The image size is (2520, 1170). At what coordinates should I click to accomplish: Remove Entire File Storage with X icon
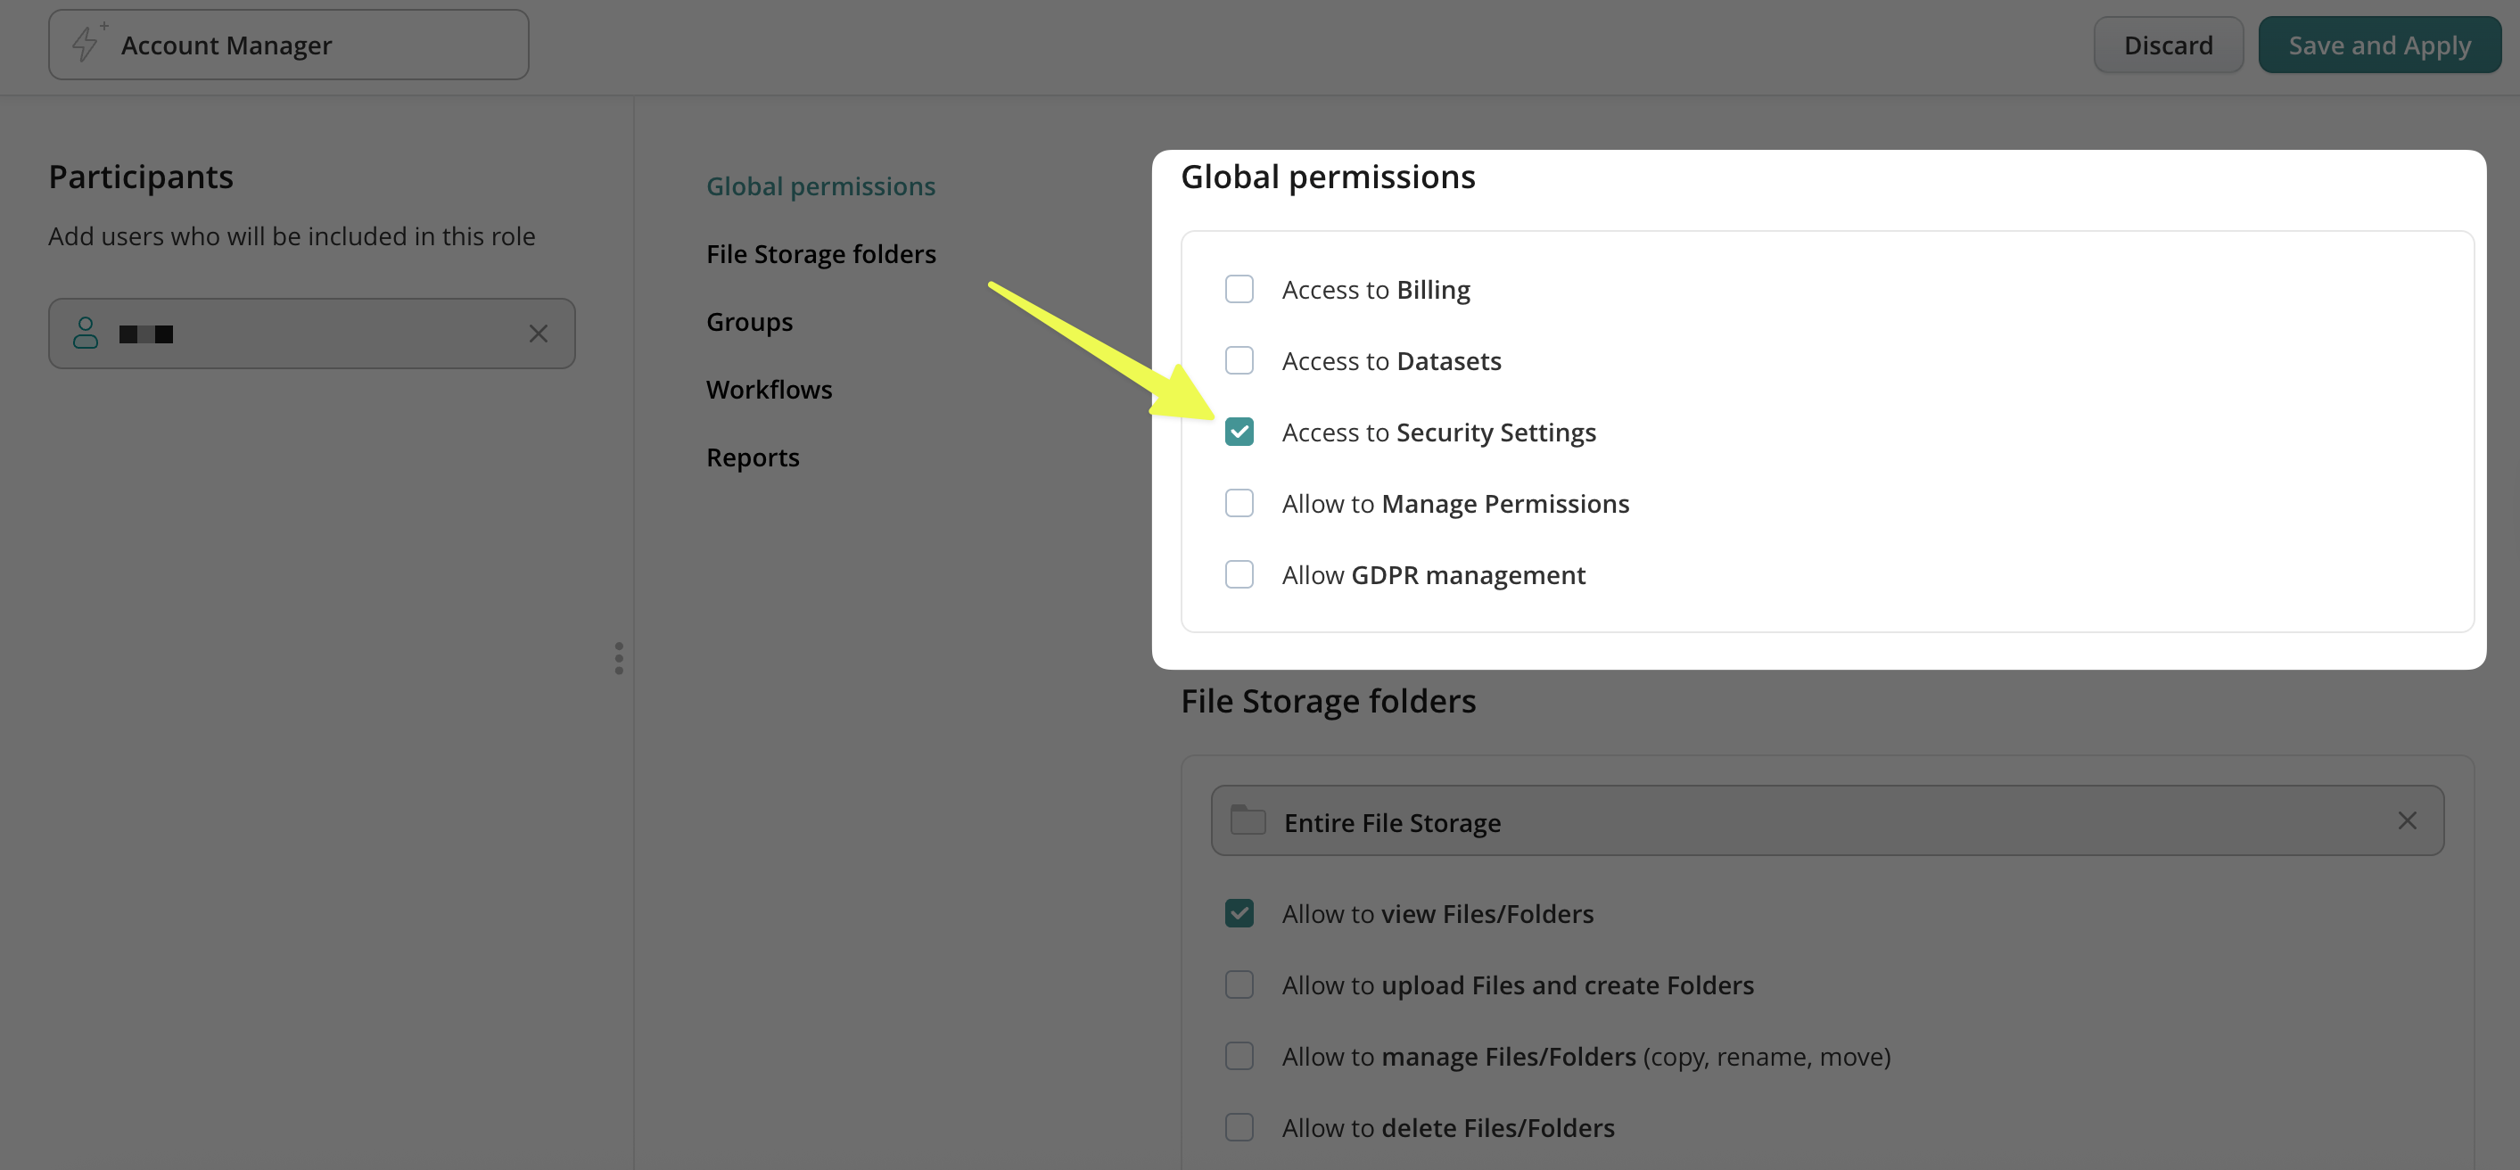point(2407,820)
